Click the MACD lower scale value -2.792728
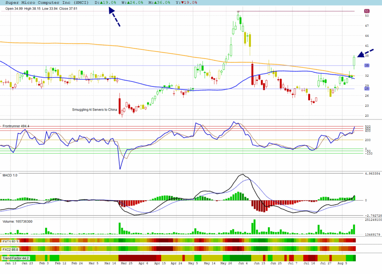 point(373,215)
